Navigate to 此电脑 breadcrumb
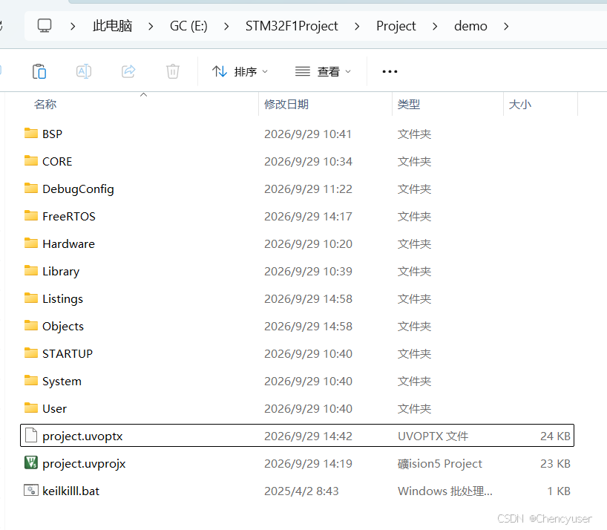Viewport: 607px width, 530px height. click(x=112, y=26)
